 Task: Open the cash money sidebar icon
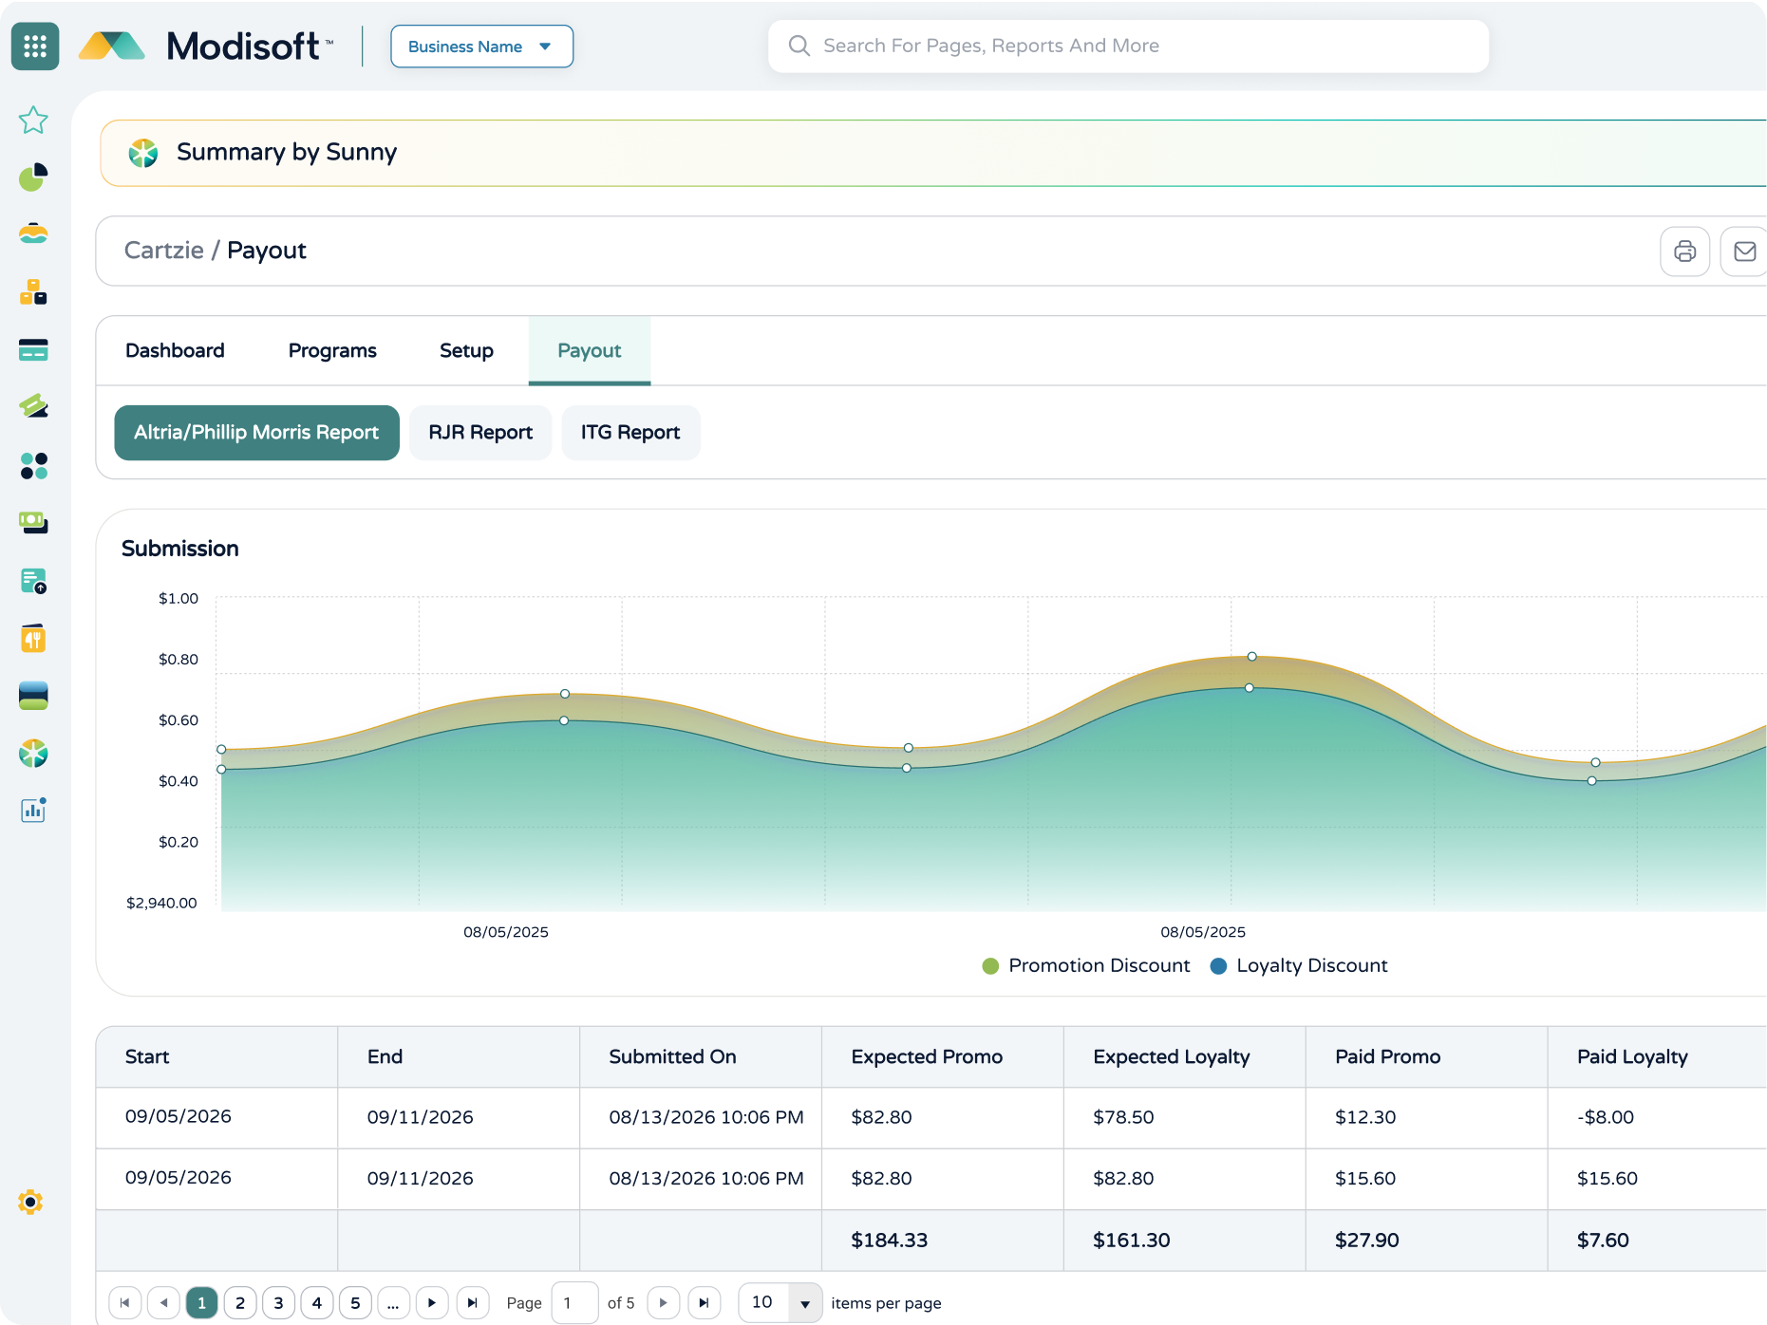[33, 523]
